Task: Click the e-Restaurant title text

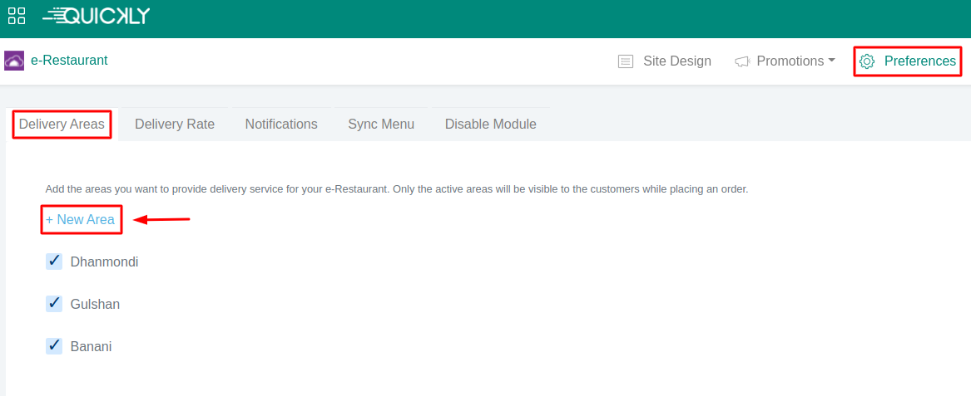Action: (69, 61)
